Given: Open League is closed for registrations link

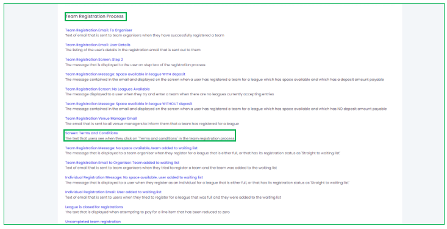Looking at the screenshot, I should (94, 207).
